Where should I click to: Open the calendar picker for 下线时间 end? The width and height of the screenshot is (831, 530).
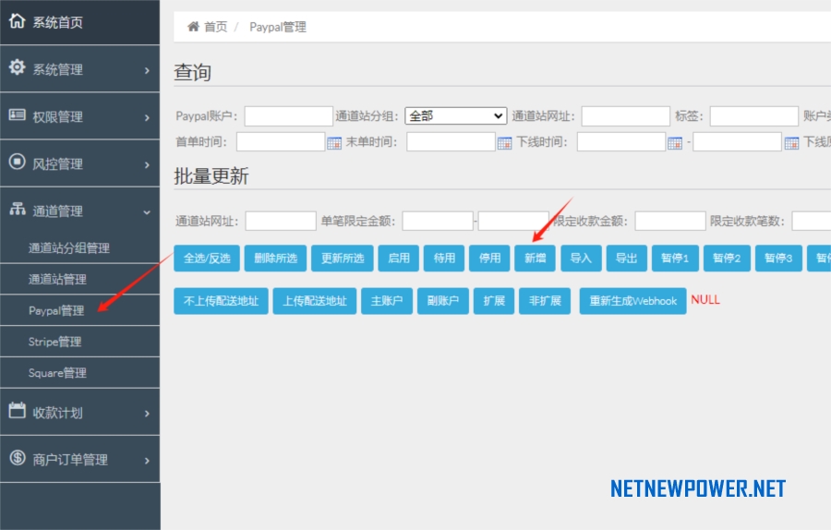coord(791,142)
